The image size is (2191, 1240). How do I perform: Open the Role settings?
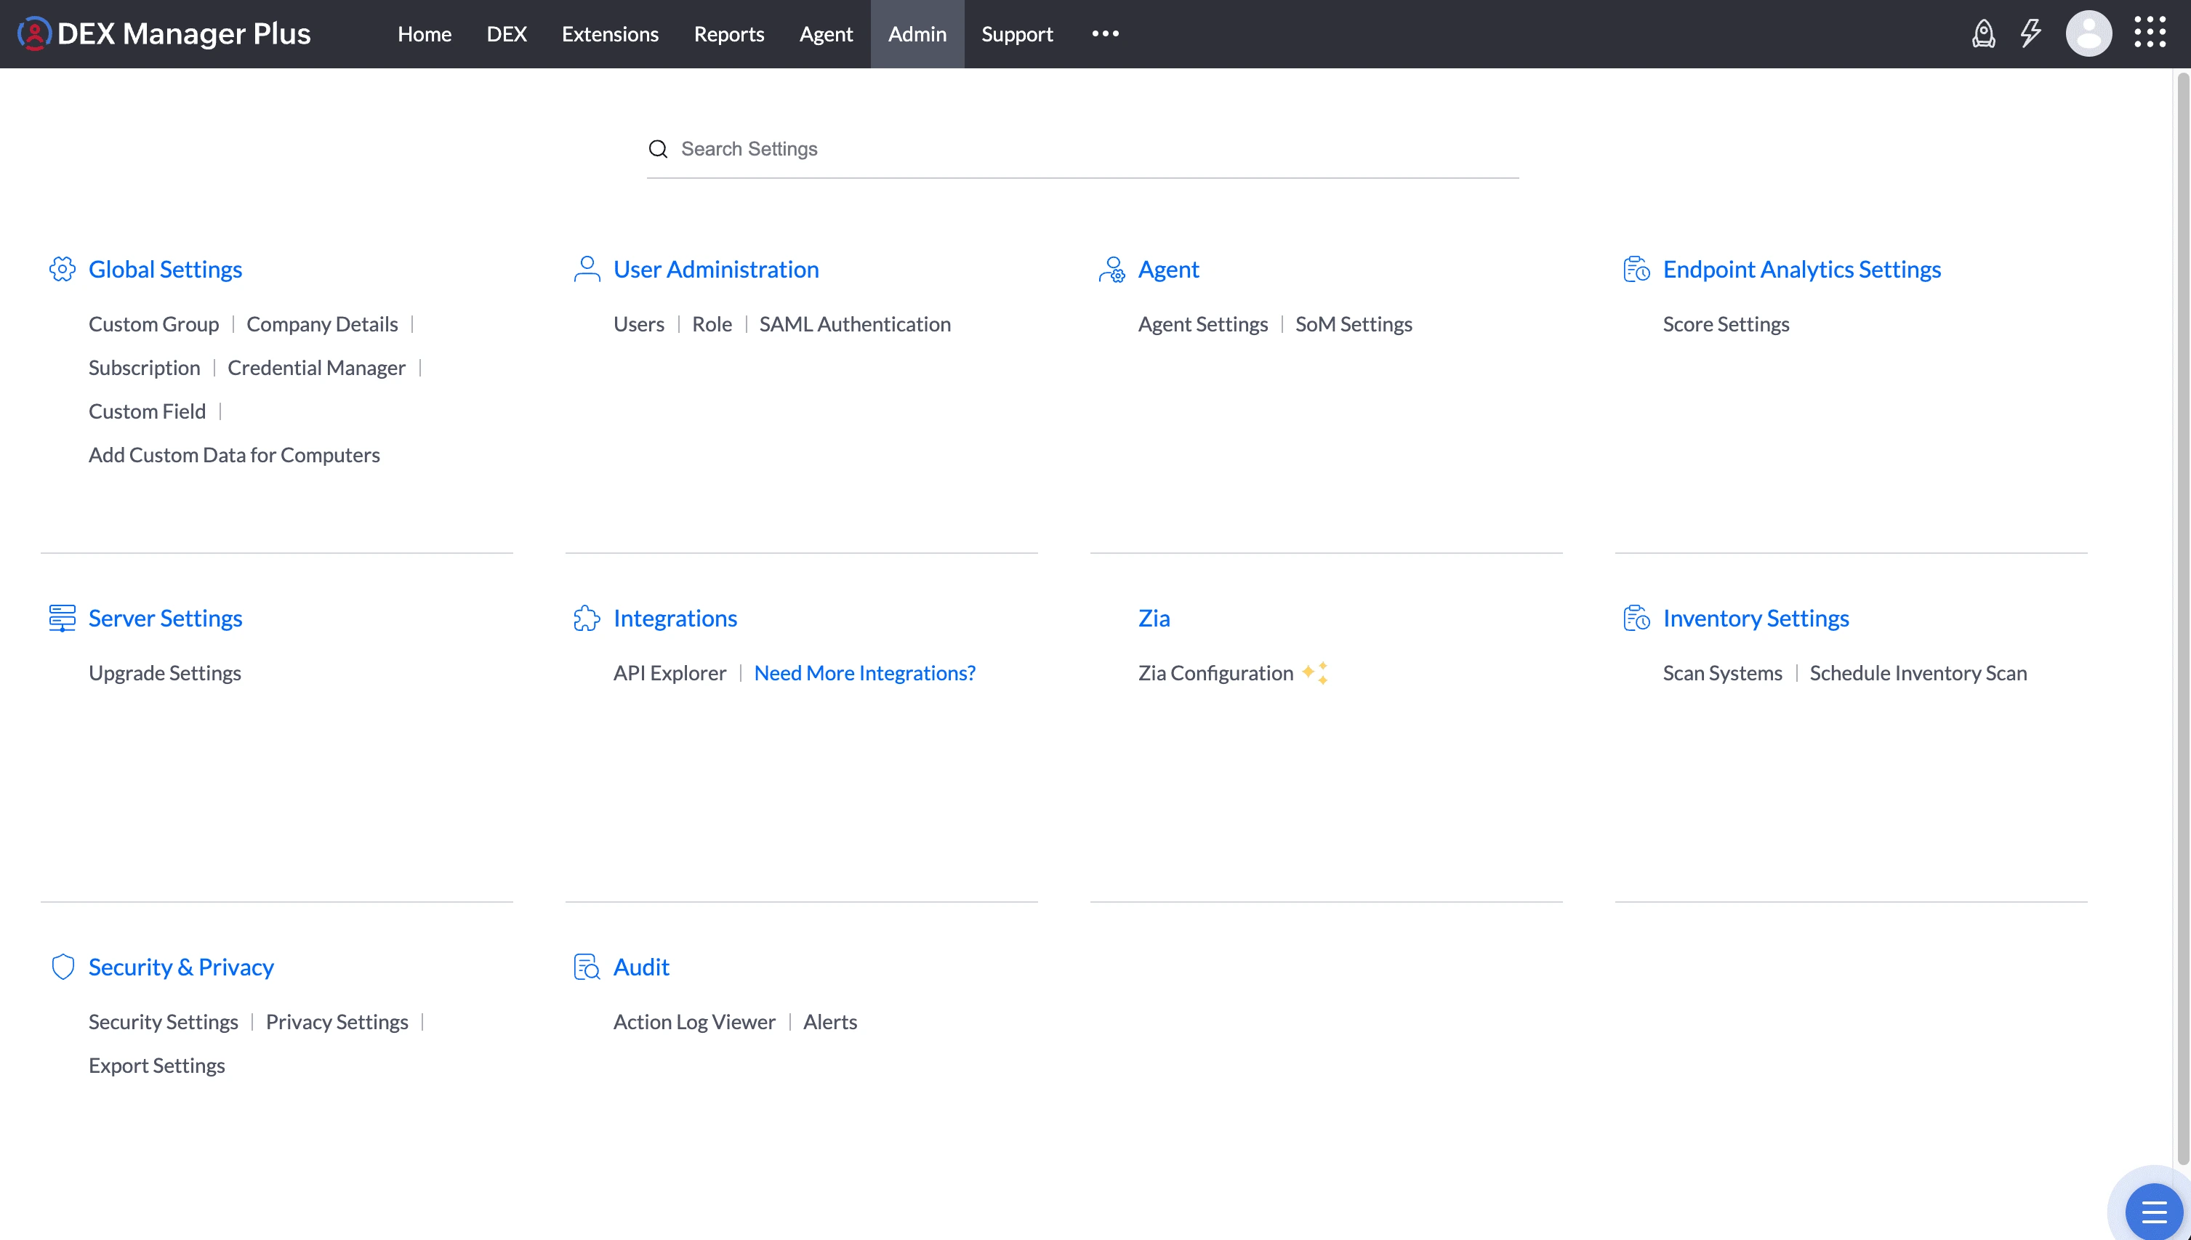712,324
